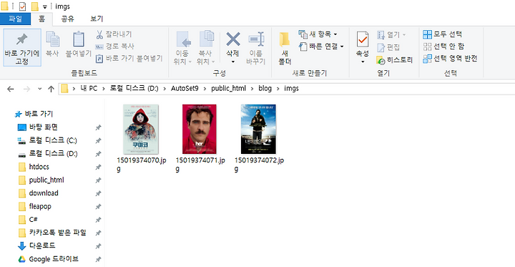Image resolution: width=515 pixels, height=267 pixels.
Task: Choose Paste shortcut (바로 가기 붙여넣기)
Action: click(x=129, y=59)
